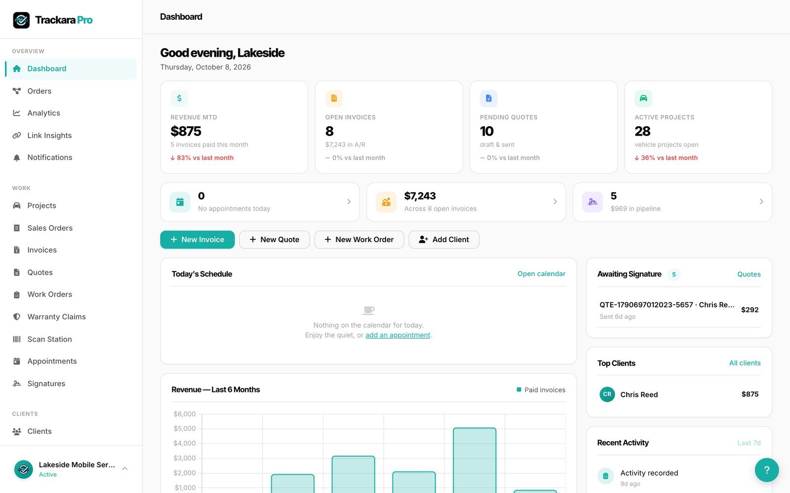
Task: Click the tallest revenue chart bar
Action: (474, 460)
